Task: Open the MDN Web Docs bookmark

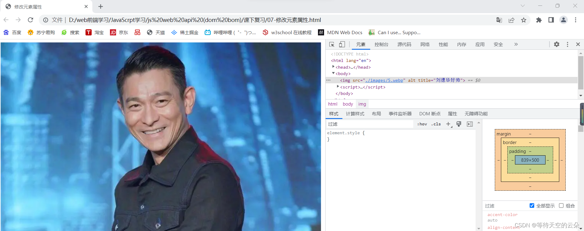Action: click(x=340, y=32)
